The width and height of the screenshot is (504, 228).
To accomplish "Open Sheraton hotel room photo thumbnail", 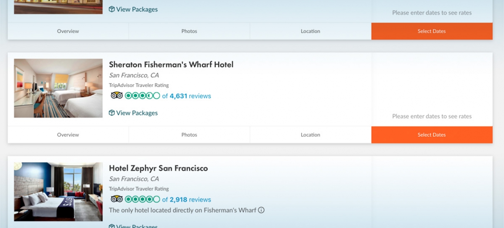I will [x=58, y=88].
